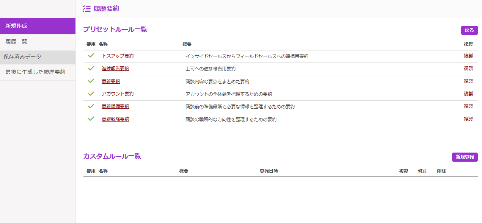The image size is (482, 223).
Task: Click 複製 for the 商談要約 row
Action: click(468, 81)
